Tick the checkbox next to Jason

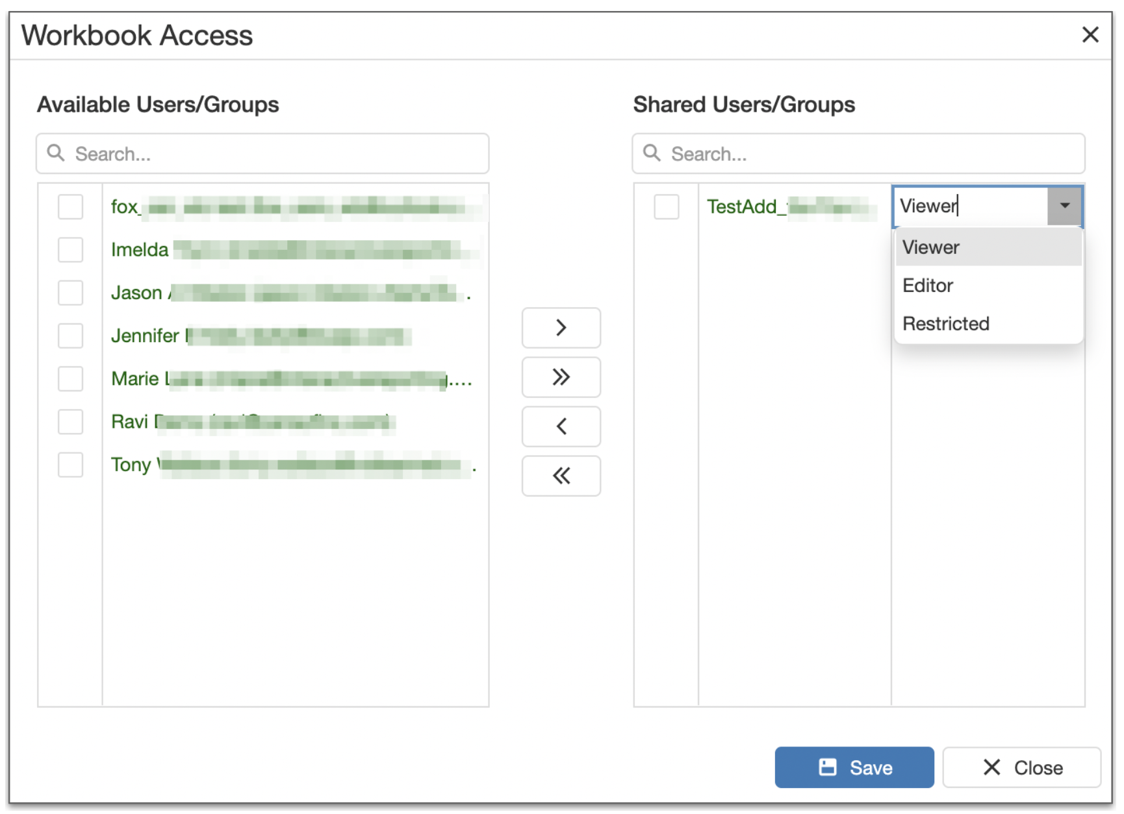coord(70,293)
